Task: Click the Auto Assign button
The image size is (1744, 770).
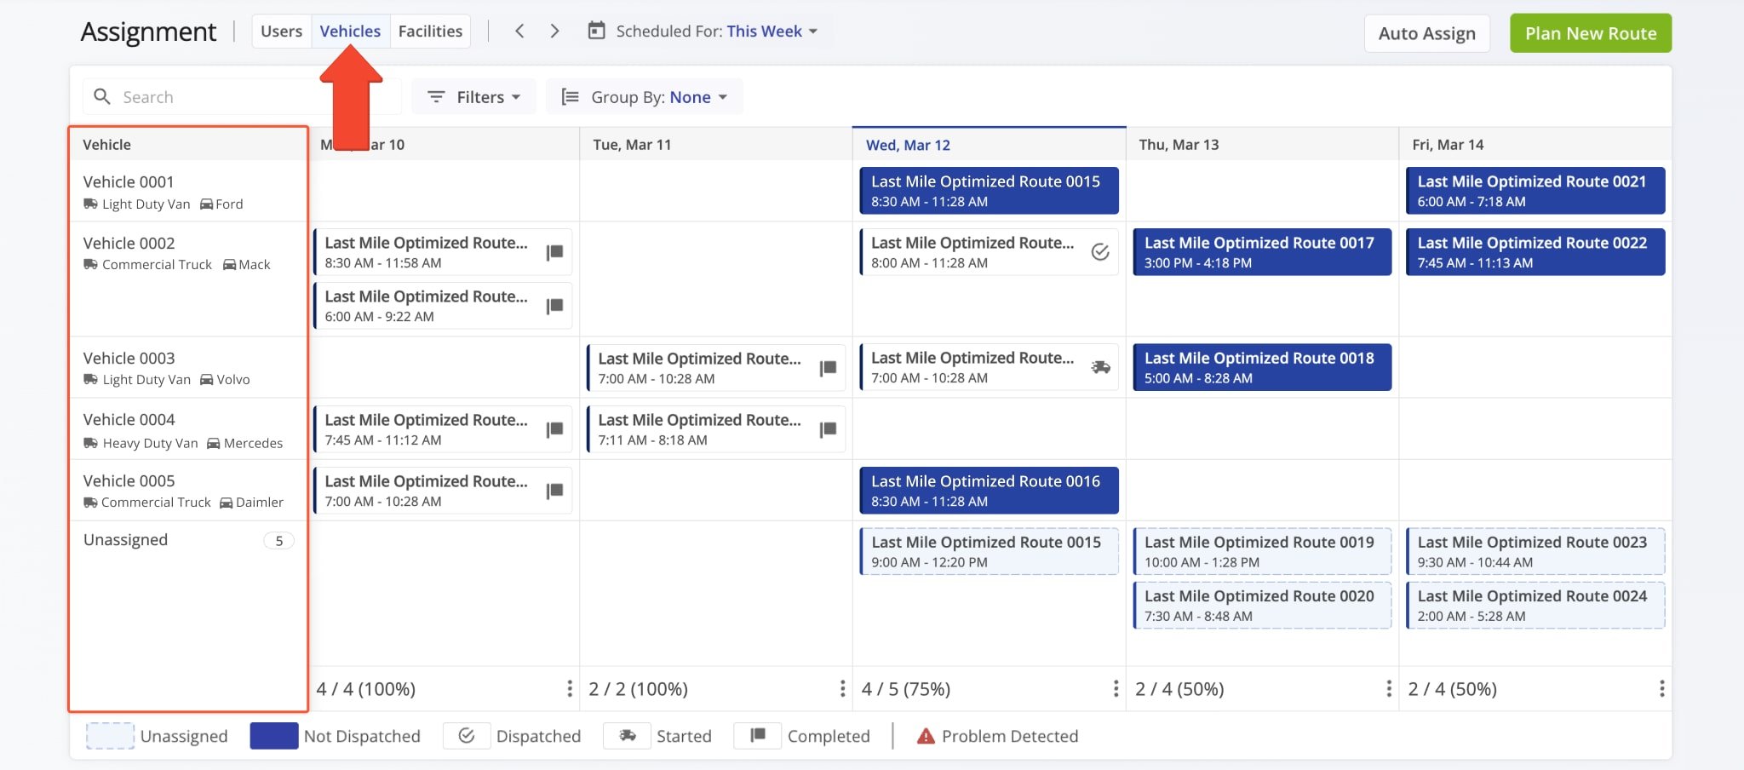Action: pyautogui.click(x=1426, y=33)
